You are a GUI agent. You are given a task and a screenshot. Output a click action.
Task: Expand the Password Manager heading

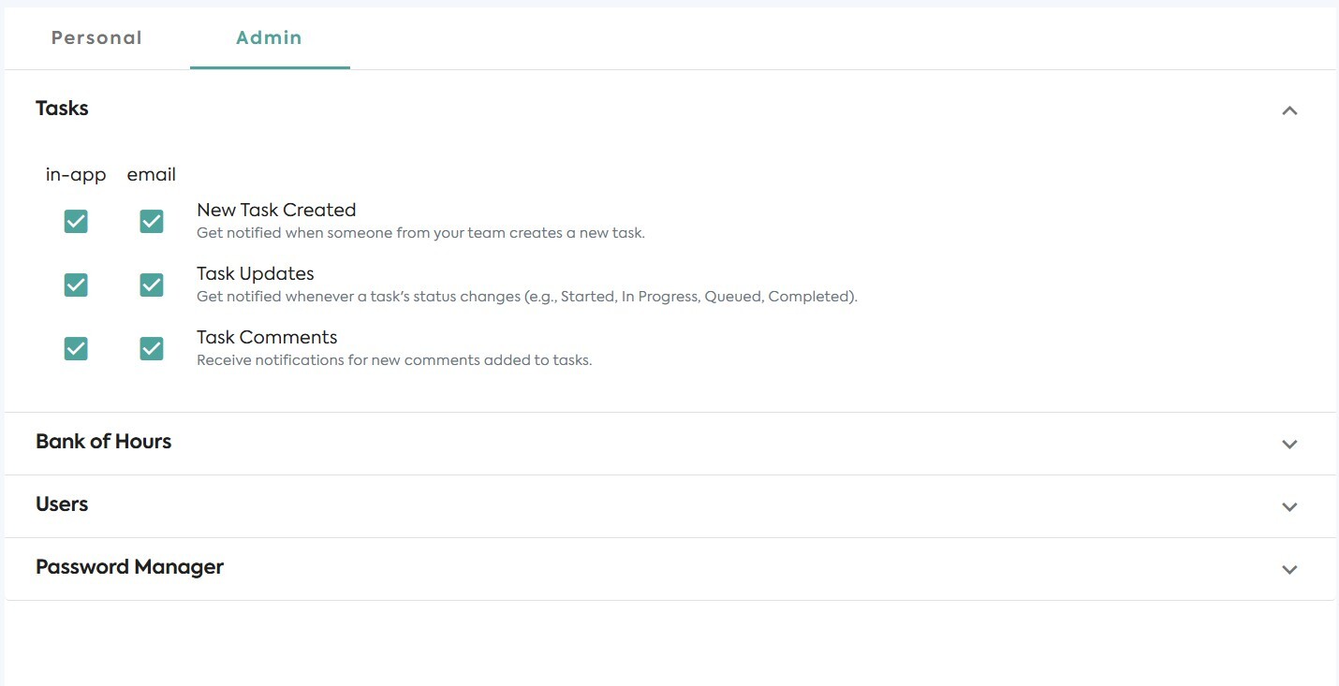click(x=129, y=567)
